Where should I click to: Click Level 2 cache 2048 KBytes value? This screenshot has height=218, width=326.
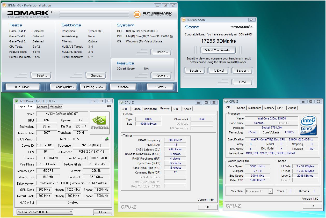tap(305, 176)
